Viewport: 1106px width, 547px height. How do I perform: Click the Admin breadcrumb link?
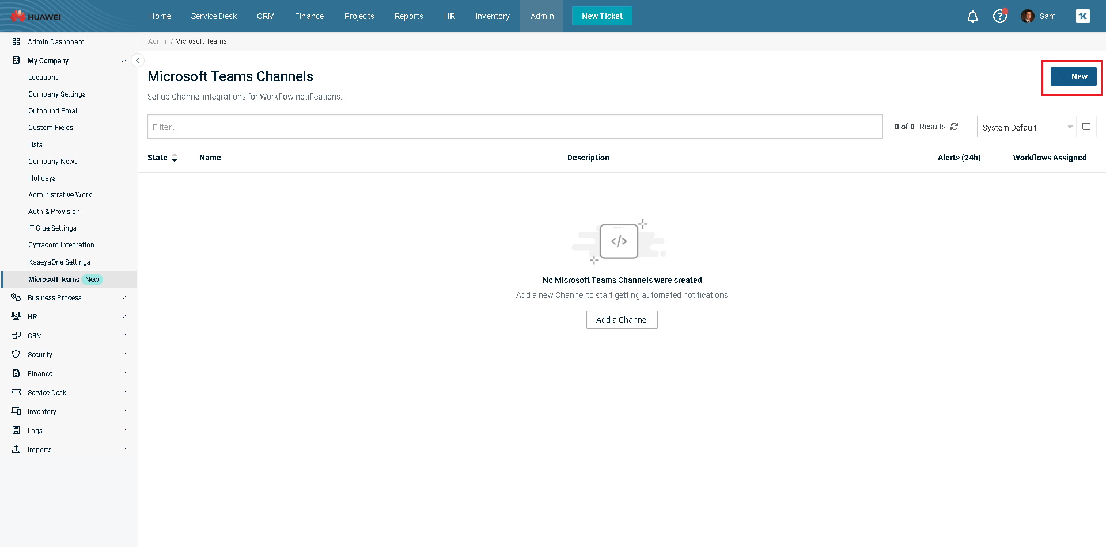158,41
